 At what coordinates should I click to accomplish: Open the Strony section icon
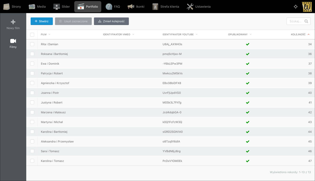(x=7, y=7)
